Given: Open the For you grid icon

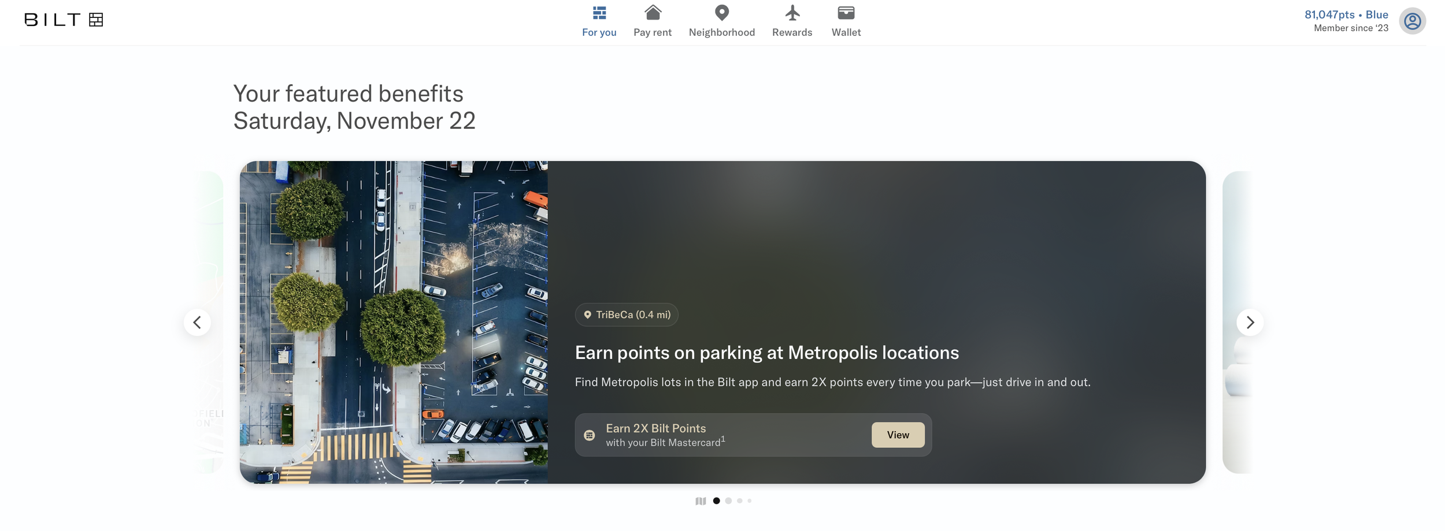Looking at the screenshot, I should [x=599, y=13].
